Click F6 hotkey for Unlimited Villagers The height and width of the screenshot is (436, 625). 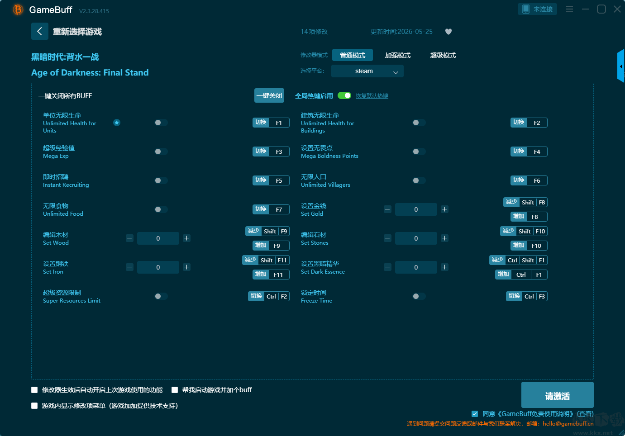click(529, 180)
